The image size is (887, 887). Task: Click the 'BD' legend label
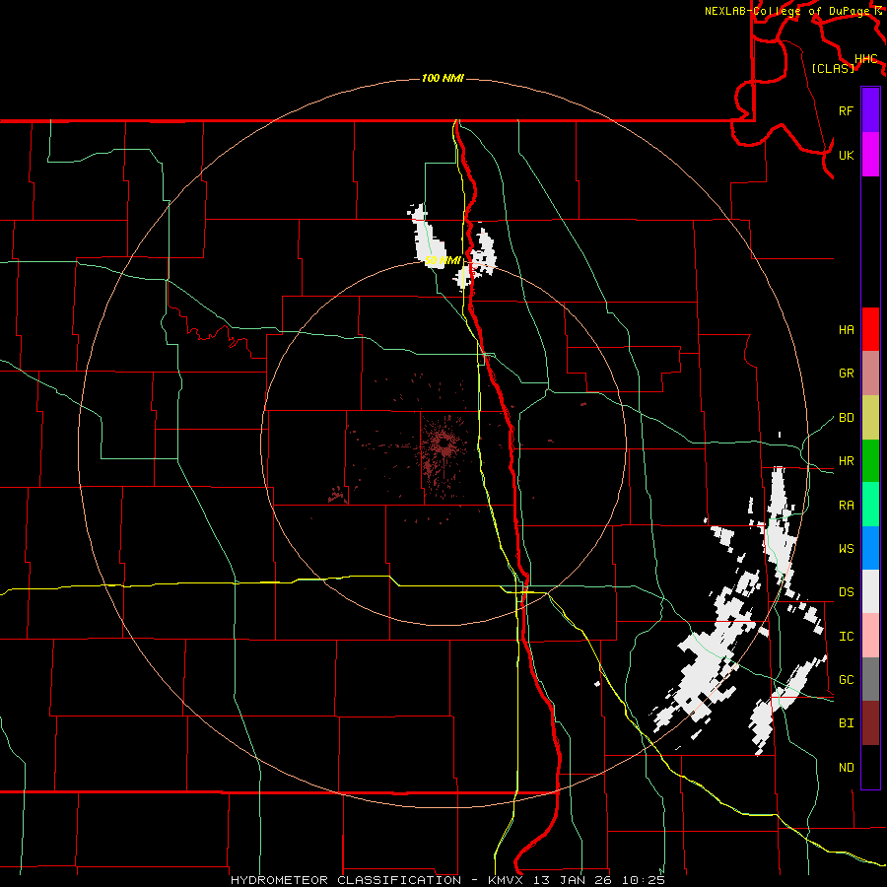click(x=846, y=418)
